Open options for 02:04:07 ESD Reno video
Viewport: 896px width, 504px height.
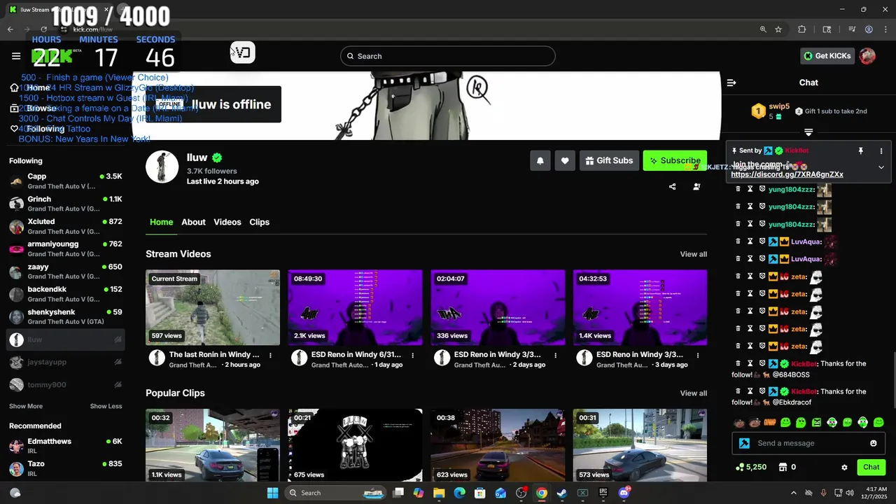[556, 355]
